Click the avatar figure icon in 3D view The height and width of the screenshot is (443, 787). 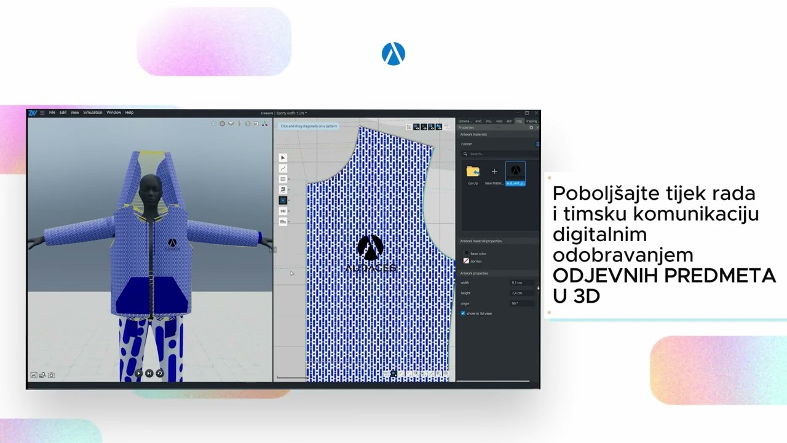(239, 124)
